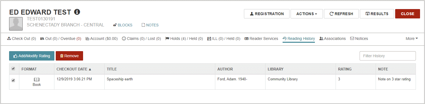Image resolution: width=425 pixels, height=104 pixels.
Task: Open Reader Services section
Action: [261, 39]
